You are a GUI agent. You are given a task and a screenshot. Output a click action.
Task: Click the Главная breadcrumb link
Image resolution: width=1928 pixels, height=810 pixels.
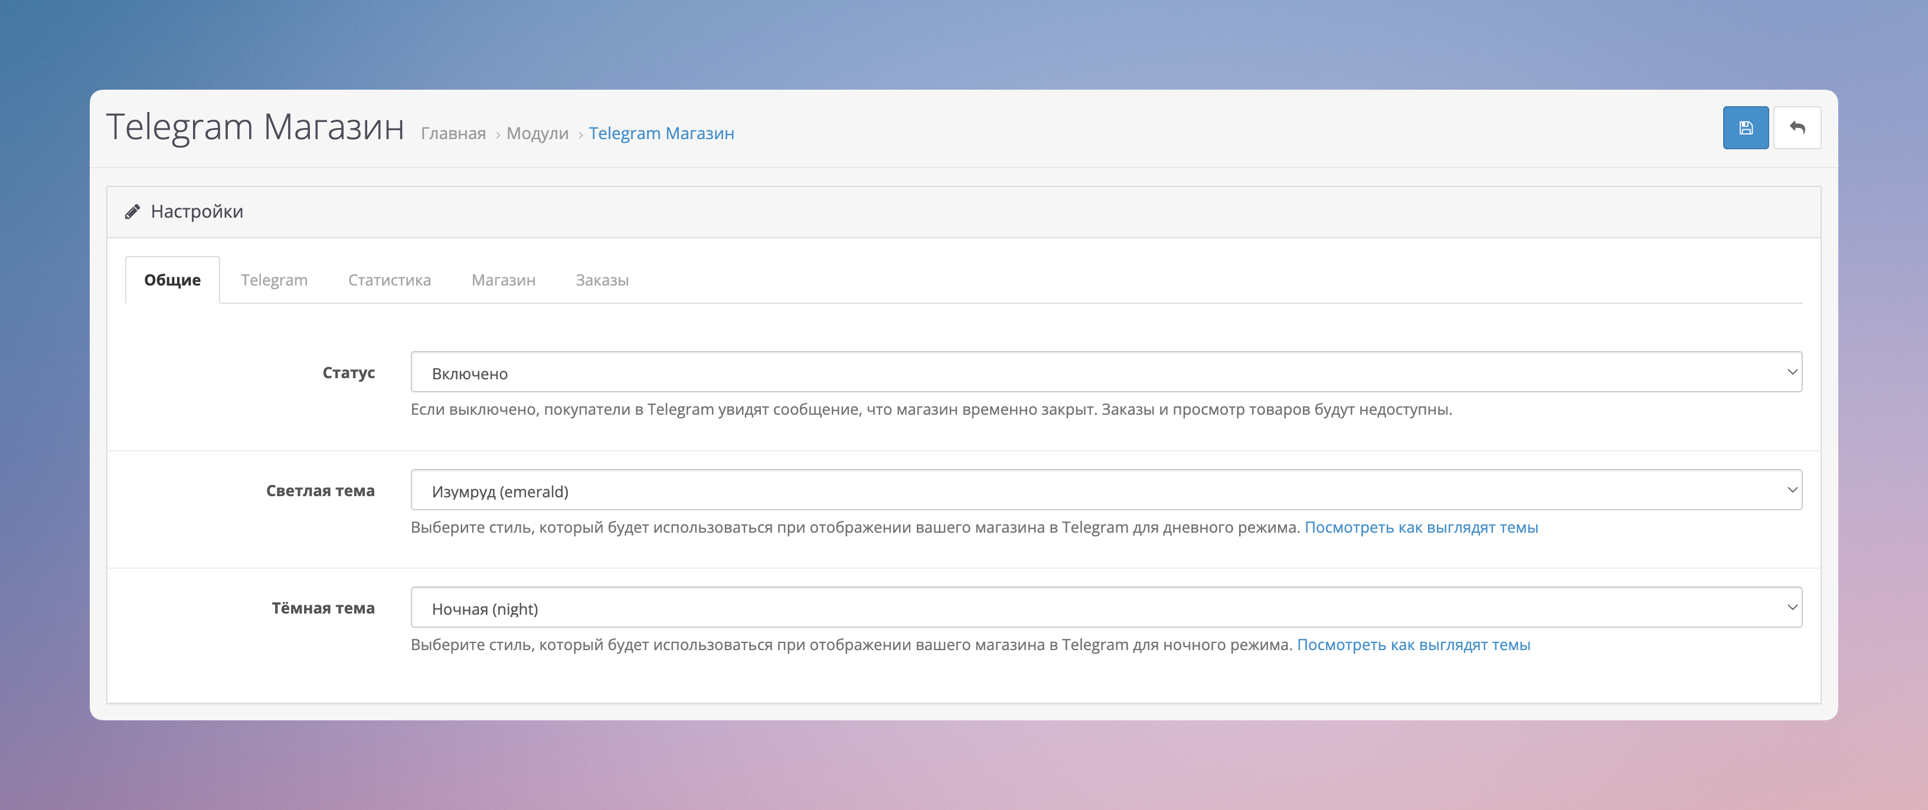(x=453, y=133)
